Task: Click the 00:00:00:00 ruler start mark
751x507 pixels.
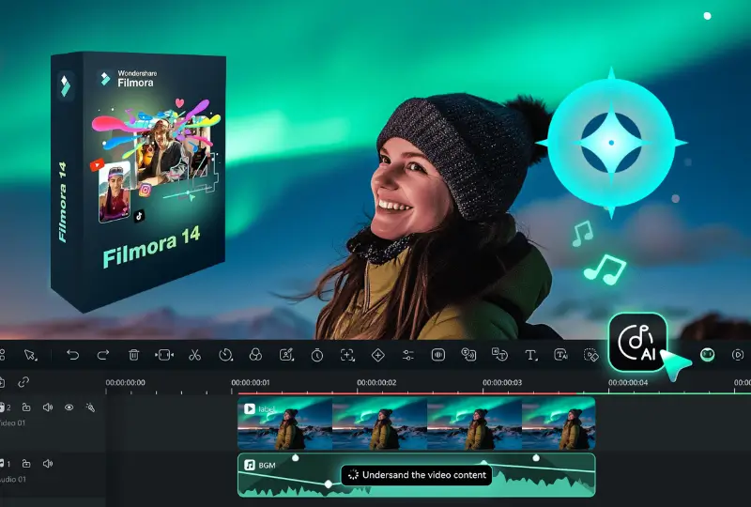Action: pyautogui.click(x=125, y=382)
